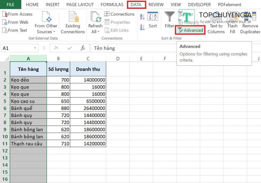Click the Advanced filter button
The image size is (261, 183).
[190, 30]
